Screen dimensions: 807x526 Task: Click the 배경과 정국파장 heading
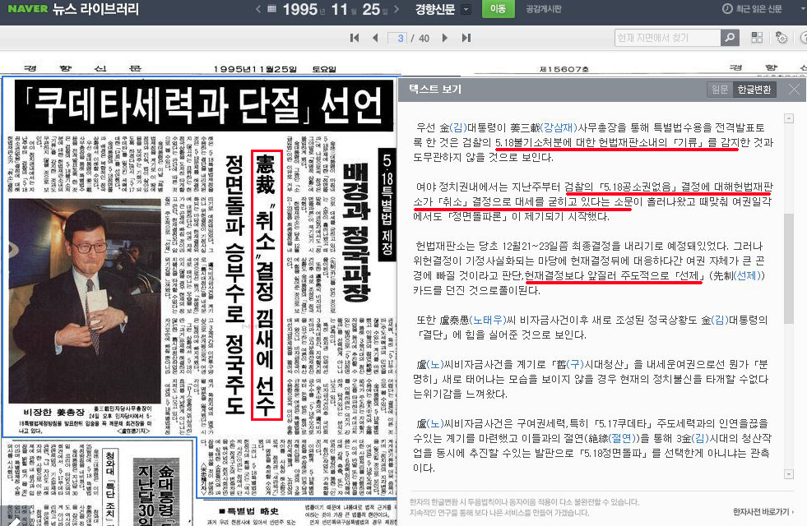[x=355, y=233]
